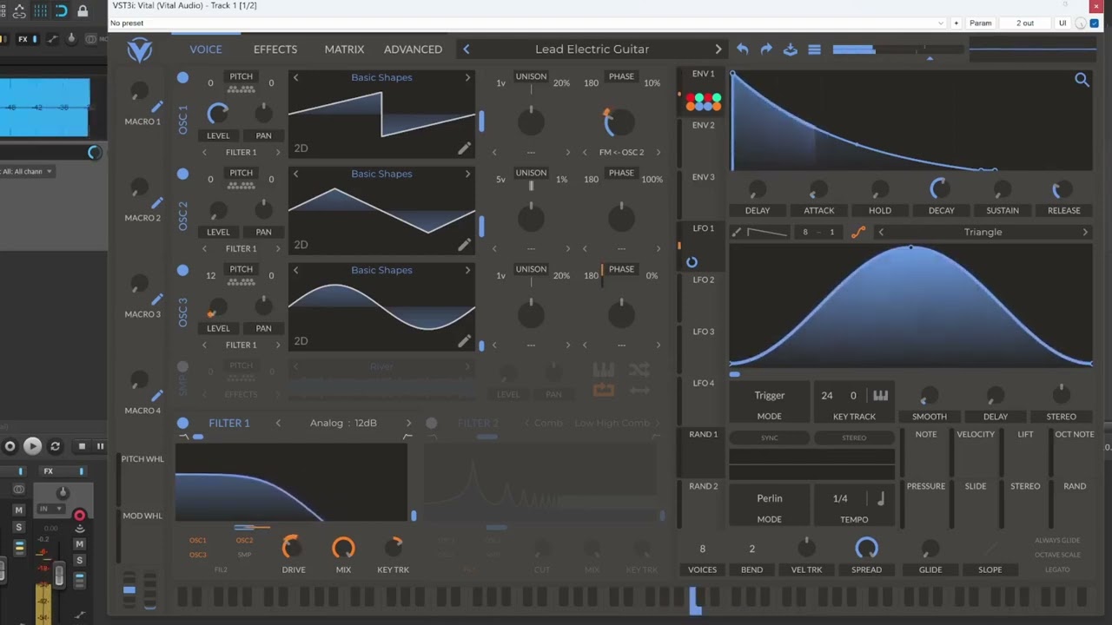Go to previous preset with left arrow
The height and width of the screenshot is (625, 1112).
[466, 49]
